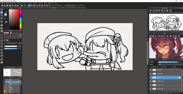The height and width of the screenshot is (94, 183).
Task: Select the Fill rectangle tool
Action: (x=2, y=25)
